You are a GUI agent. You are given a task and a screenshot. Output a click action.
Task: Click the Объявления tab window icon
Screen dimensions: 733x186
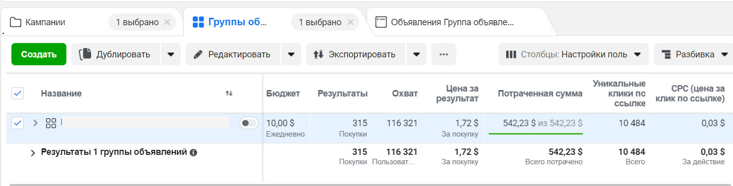(381, 22)
